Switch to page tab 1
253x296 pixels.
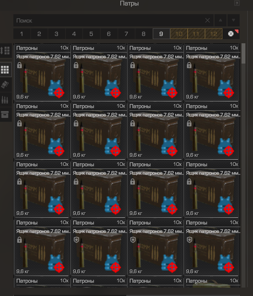coord(22,34)
